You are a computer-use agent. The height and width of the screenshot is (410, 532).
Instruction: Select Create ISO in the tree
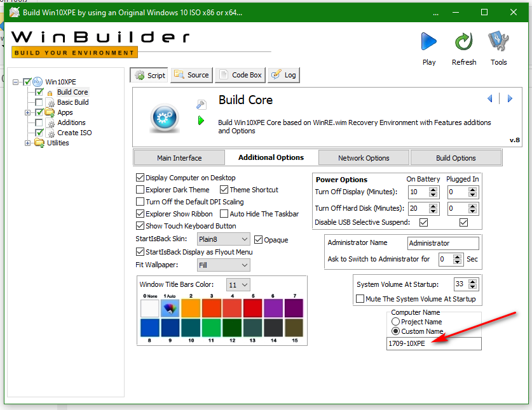click(x=74, y=133)
